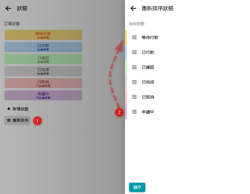Click drag handle icon for 等待付款
This screenshot has height=194, width=250.
click(x=134, y=37)
